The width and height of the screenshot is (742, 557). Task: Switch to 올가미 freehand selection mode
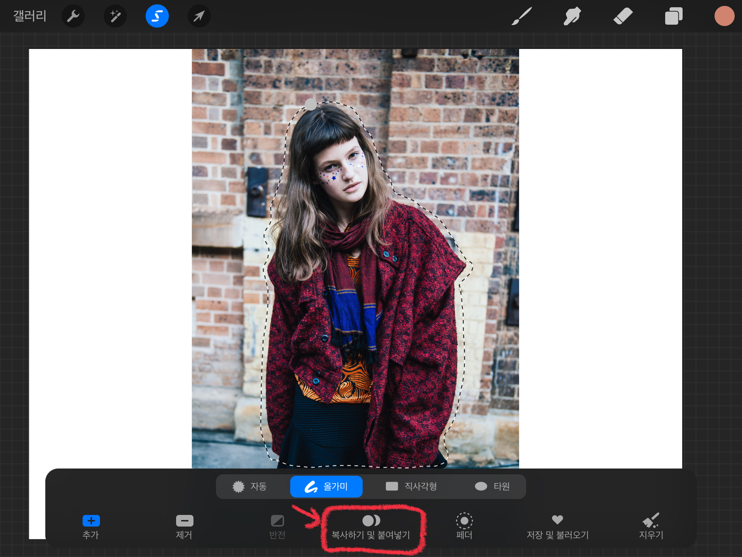[326, 486]
